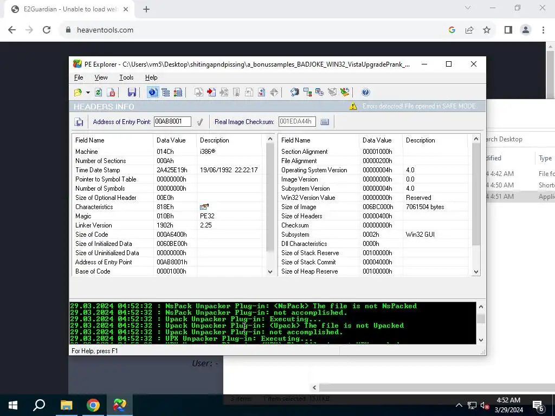
Task: Open the Section Headers view icon
Action: tap(178, 92)
